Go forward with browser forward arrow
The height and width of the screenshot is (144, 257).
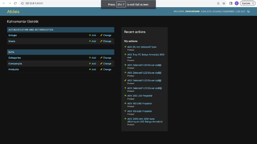click(x=9, y=3)
